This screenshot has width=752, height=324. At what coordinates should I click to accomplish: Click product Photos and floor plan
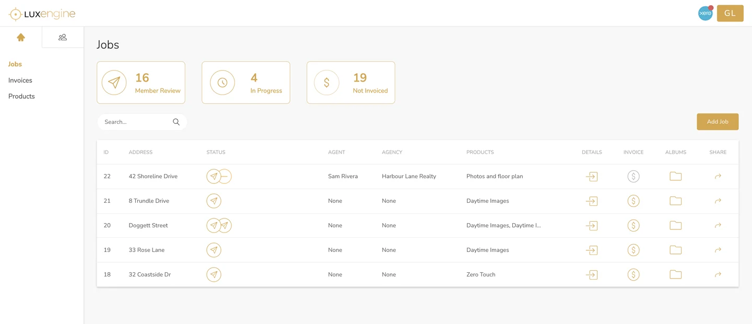[x=495, y=177]
